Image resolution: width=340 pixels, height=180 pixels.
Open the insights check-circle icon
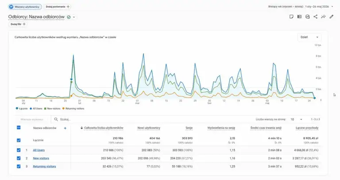tap(308, 17)
